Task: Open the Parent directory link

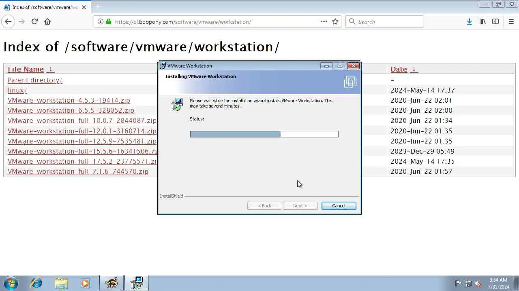Action: pos(35,80)
